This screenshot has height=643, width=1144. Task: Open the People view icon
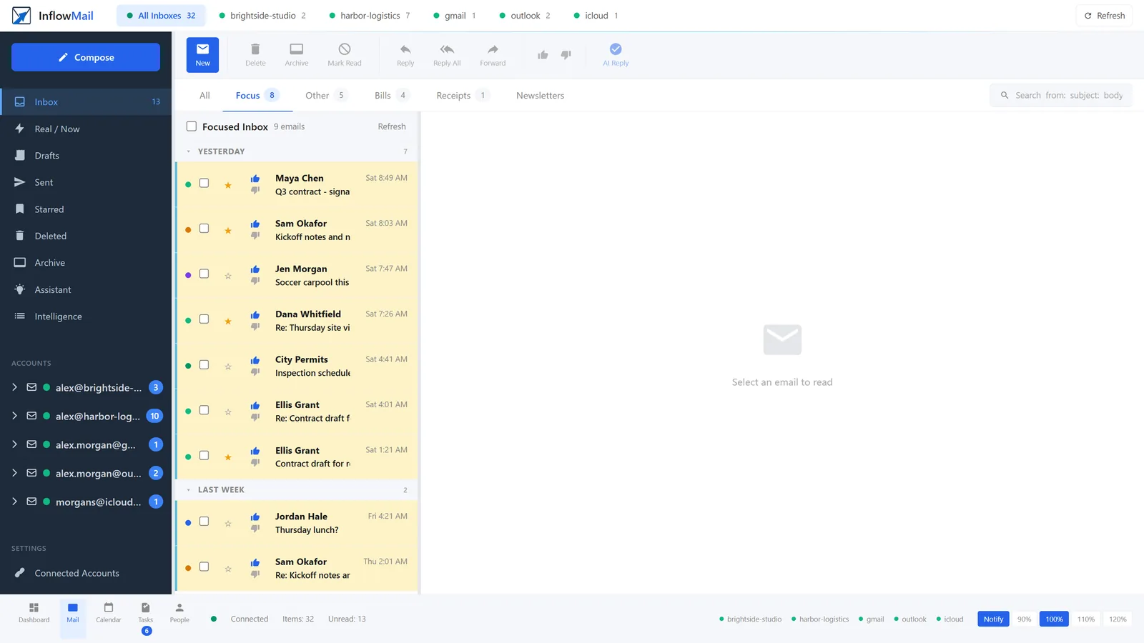(x=179, y=607)
